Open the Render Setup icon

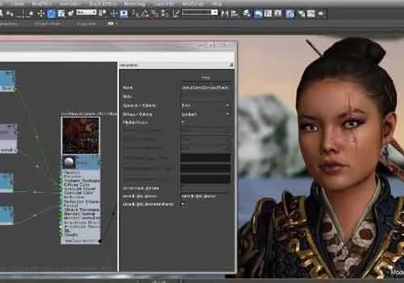click(300, 14)
